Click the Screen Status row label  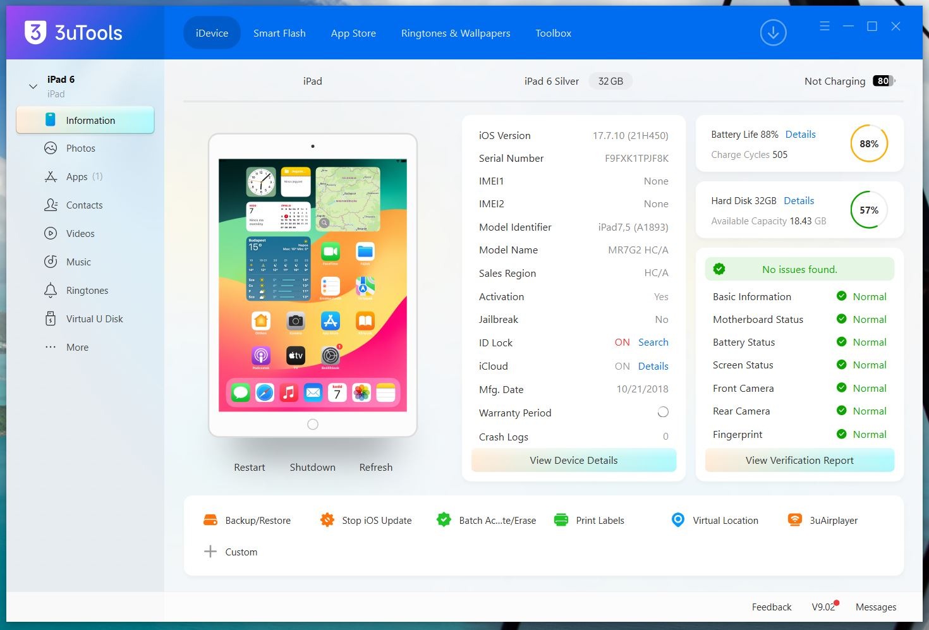(x=743, y=365)
